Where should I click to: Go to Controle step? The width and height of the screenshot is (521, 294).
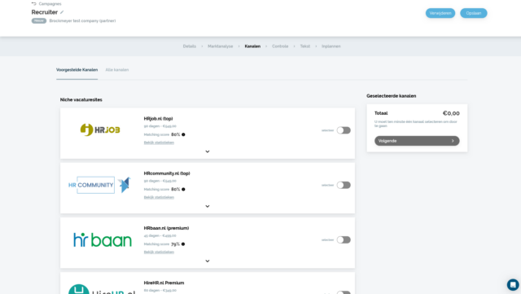tap(280, 46)
